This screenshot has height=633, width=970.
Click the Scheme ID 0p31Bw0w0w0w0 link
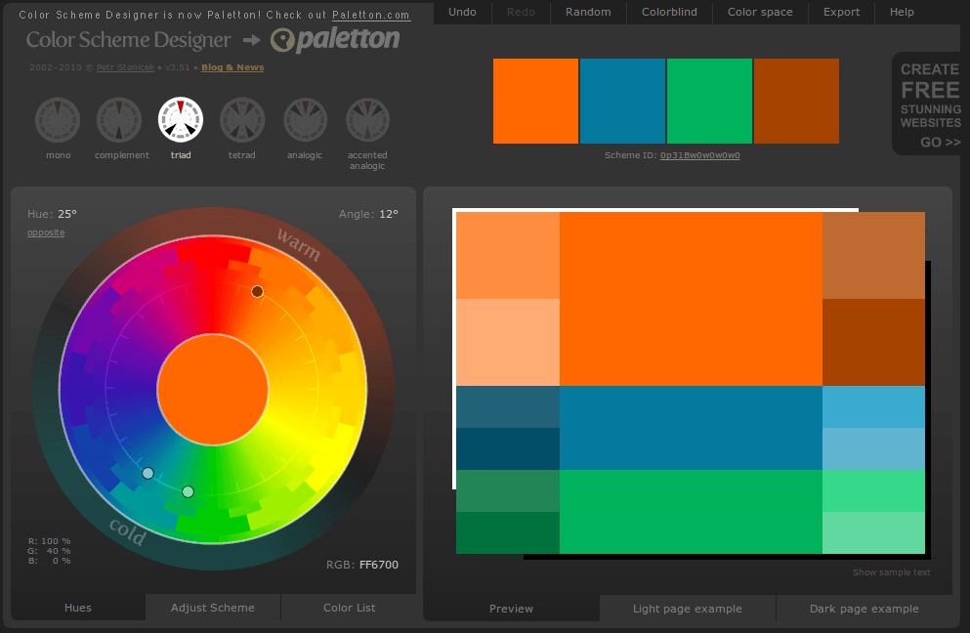click(699, 155)
